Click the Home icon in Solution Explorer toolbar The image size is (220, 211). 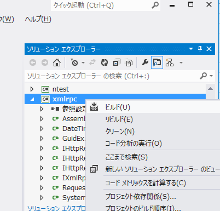(57, 62)
